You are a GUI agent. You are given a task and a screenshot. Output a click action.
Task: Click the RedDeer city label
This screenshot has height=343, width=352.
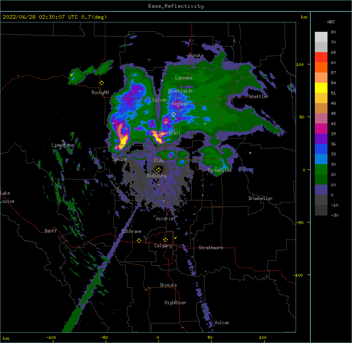180,104
